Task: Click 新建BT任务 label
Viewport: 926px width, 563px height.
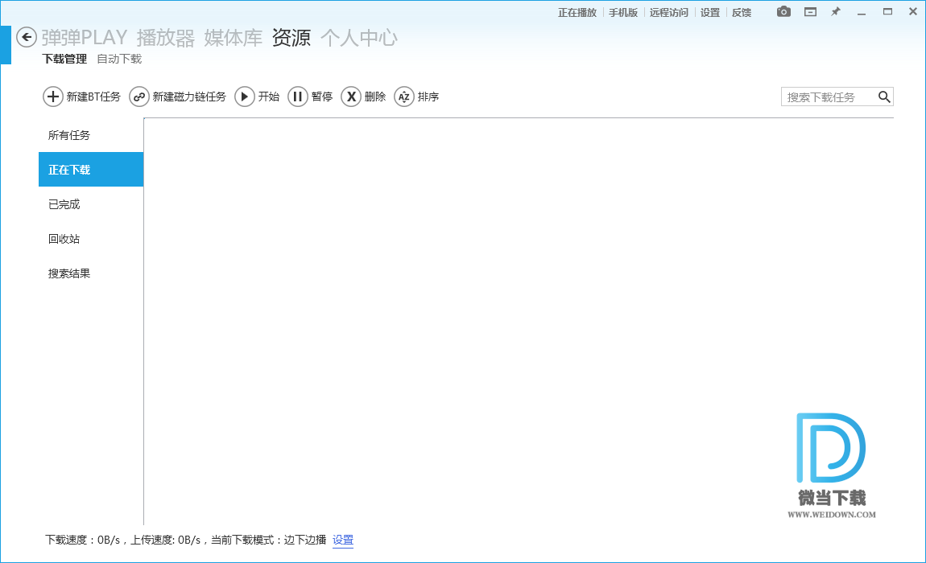Action: (93, 97)
